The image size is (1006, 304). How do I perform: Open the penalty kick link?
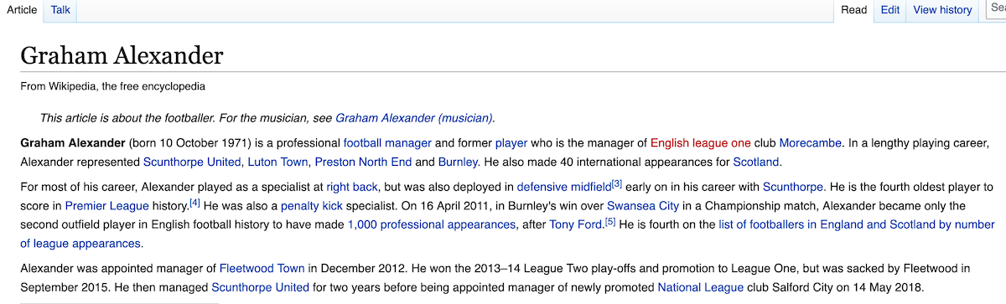[x=311, y=205]
